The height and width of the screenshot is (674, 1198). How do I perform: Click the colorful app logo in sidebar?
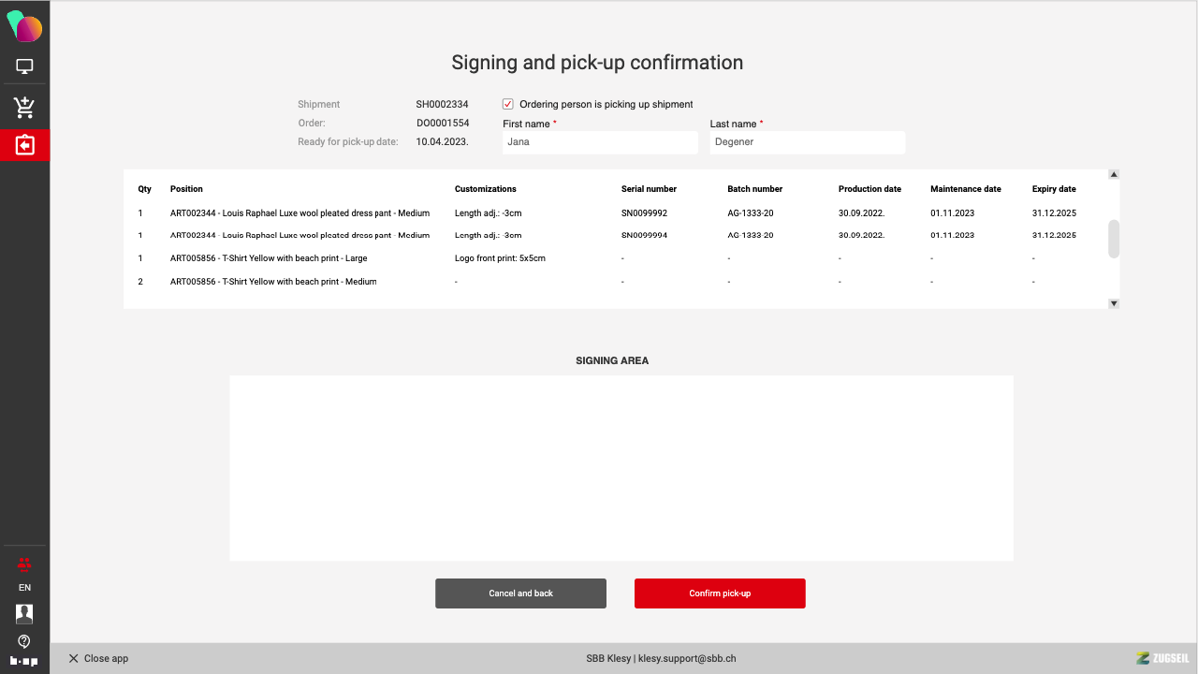(24, 27)
